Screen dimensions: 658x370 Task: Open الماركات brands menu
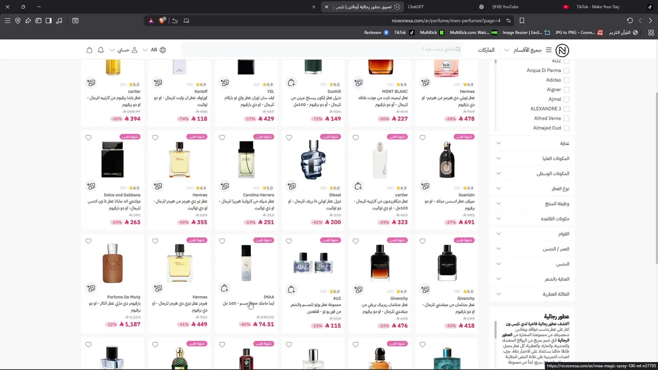[486, 50]
